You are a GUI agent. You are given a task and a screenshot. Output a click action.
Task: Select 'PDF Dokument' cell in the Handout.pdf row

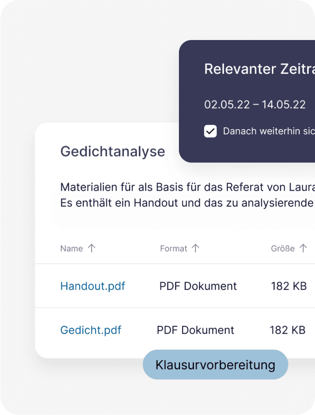[198, 286]
